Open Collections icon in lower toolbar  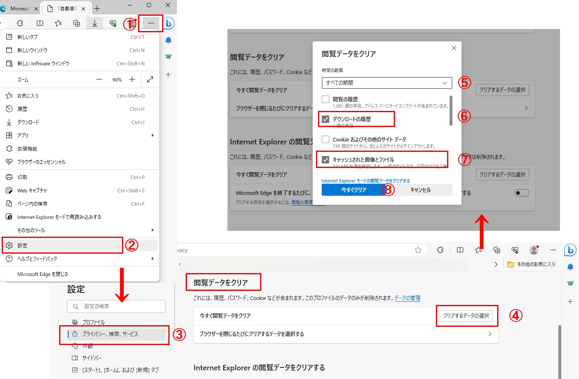(x=497, y=250)
